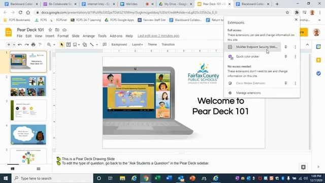Image resolution: width=325 pixels, height=183 pixels.
Task: Open Cisco Webex Extension more options
Action: point(296,83)
